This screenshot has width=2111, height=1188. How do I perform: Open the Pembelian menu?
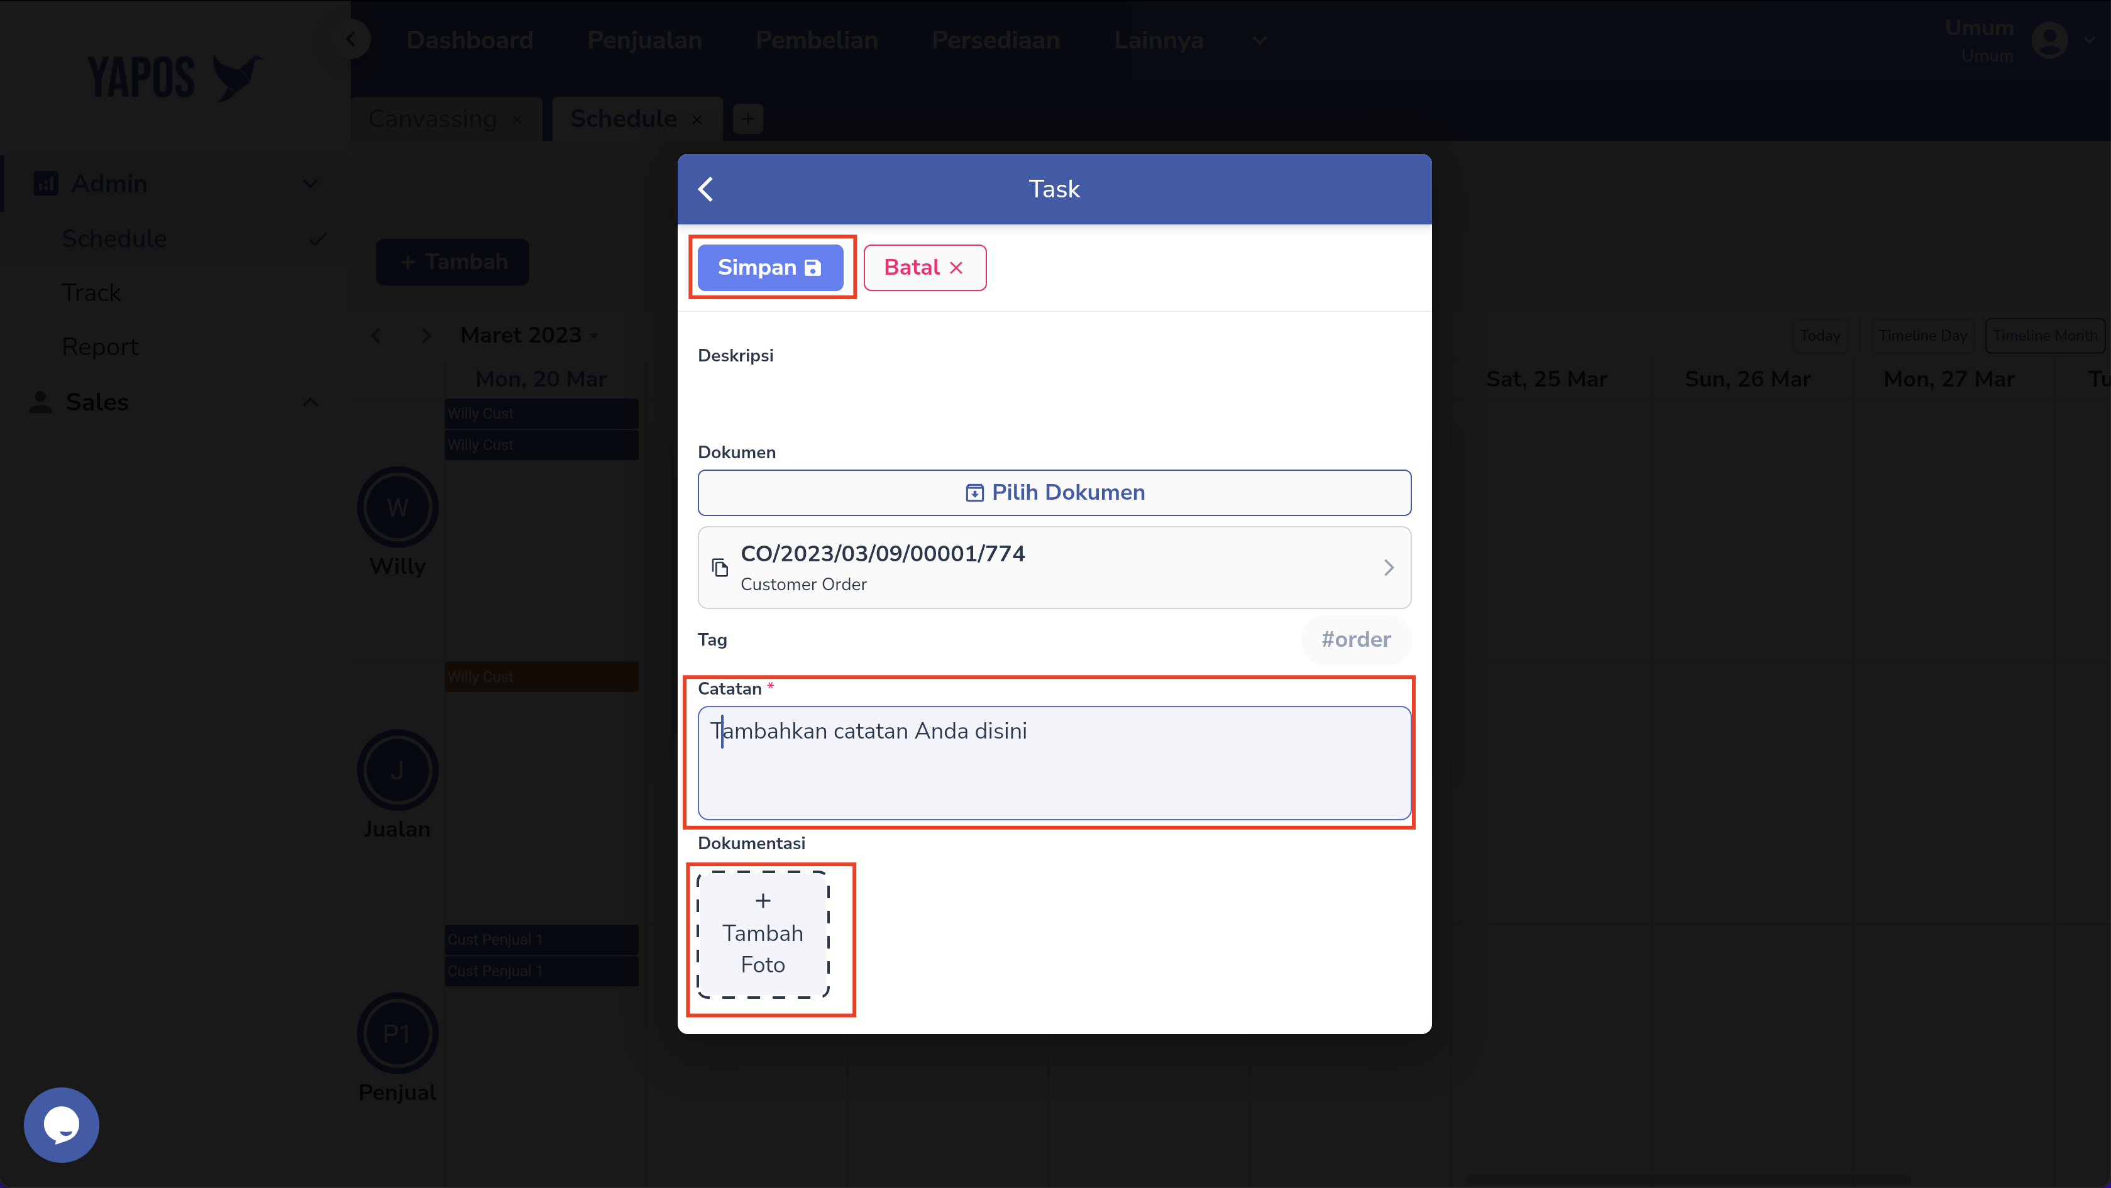[816, 40]
